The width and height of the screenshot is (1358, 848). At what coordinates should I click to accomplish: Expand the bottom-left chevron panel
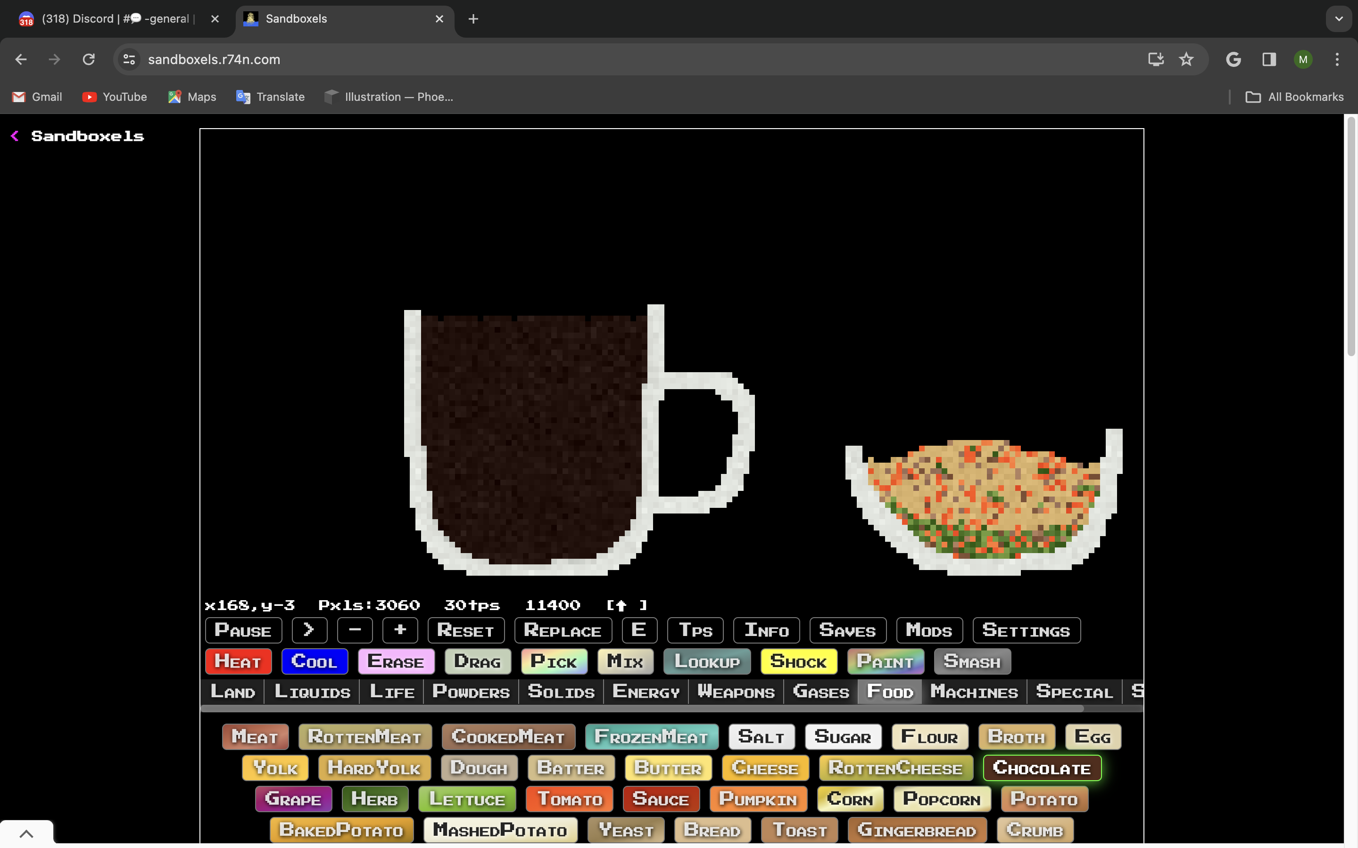click(x=26, y=833)
